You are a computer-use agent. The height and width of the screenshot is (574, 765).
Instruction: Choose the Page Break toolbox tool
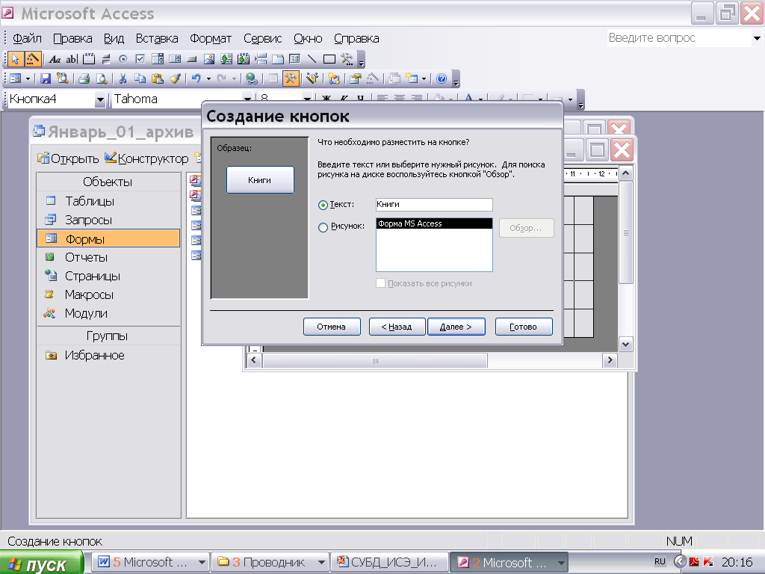(x=261, y=60)
